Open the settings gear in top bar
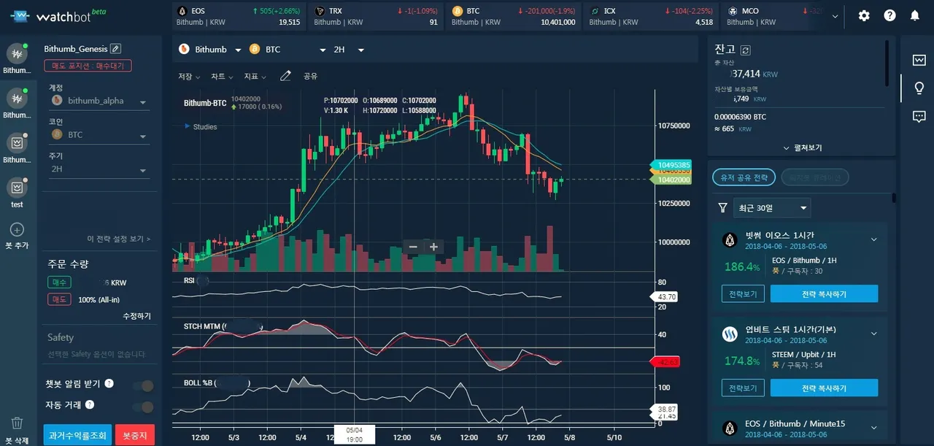The height and width of the screenshot is (446, 934). coord(864,15)
